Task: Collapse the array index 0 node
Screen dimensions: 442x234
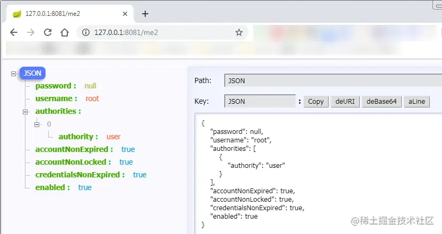Action: (37, 124)
